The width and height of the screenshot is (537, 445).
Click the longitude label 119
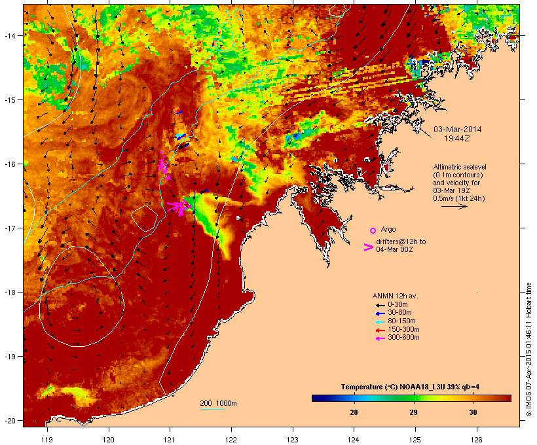click(47, 440)
